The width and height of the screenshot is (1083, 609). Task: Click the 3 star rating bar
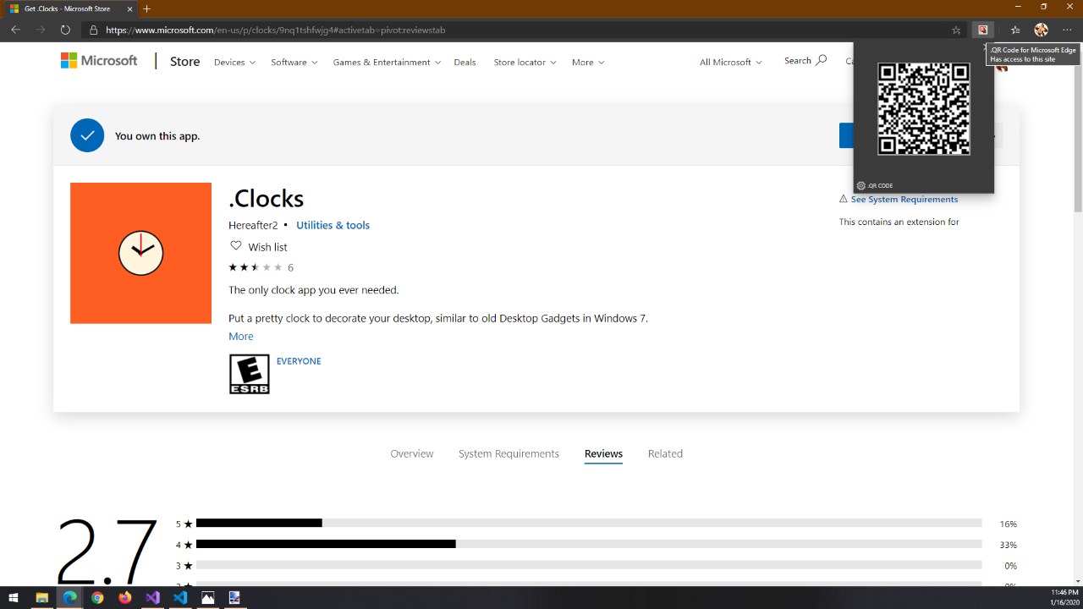point(589,565)
